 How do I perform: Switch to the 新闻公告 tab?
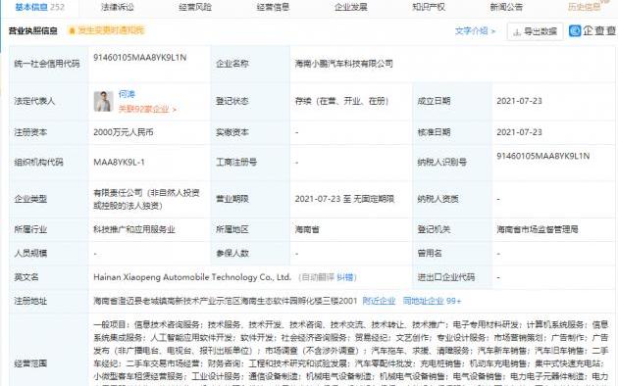[506, 7]
